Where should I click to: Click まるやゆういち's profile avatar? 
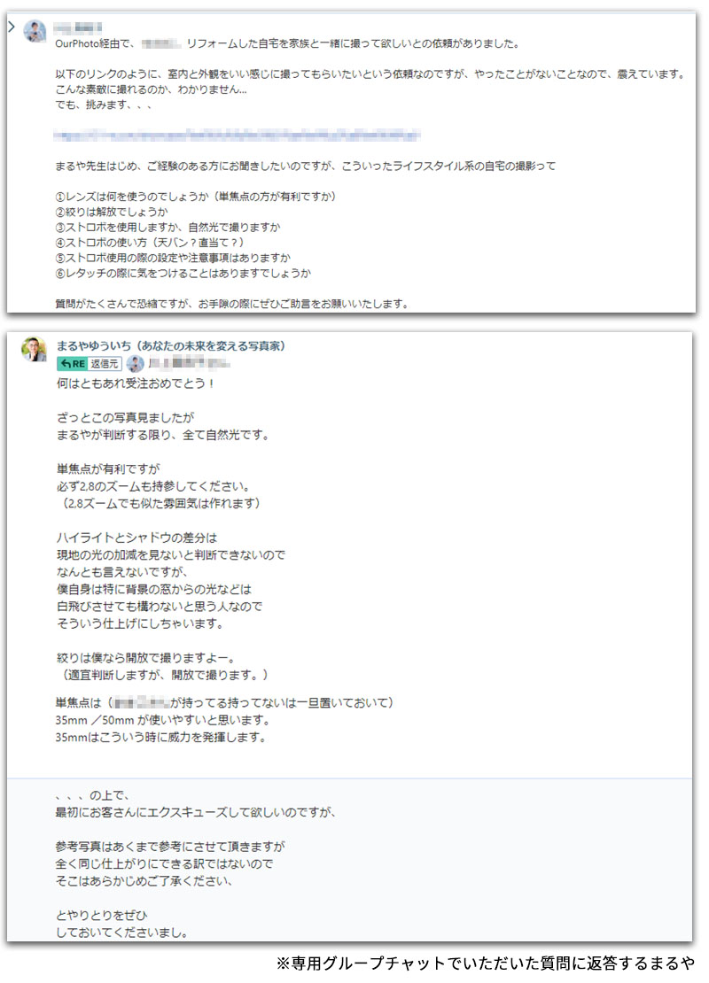[34, 349]
